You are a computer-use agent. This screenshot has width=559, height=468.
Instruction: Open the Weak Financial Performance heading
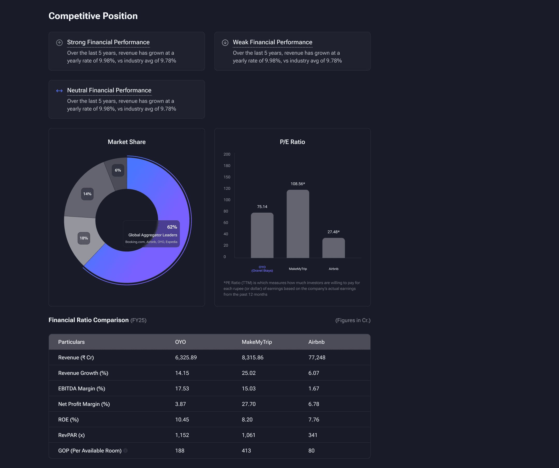click(x=273, y=42)
